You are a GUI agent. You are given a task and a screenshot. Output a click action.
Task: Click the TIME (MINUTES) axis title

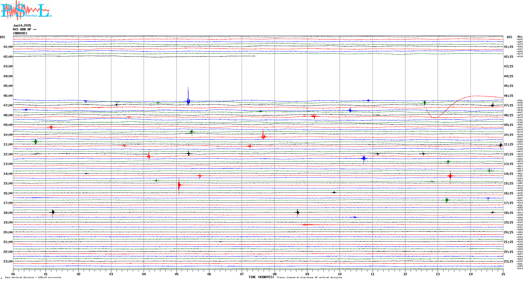[261, 277]
